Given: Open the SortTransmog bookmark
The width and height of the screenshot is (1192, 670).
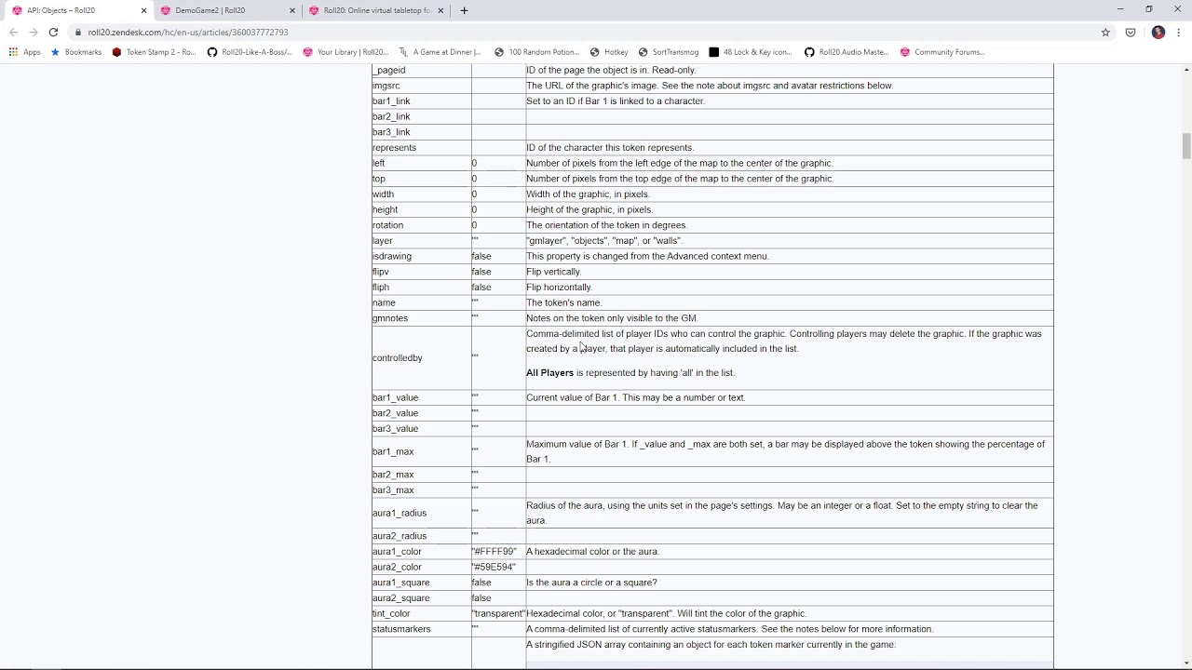Looking at the screenshot, I should click(668, 52).
